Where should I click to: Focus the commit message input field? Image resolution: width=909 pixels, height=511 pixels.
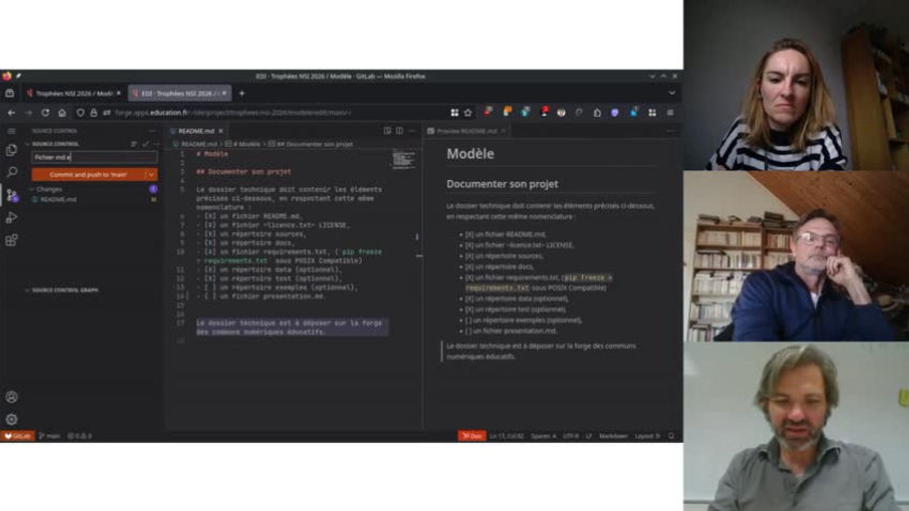[94, 158]
